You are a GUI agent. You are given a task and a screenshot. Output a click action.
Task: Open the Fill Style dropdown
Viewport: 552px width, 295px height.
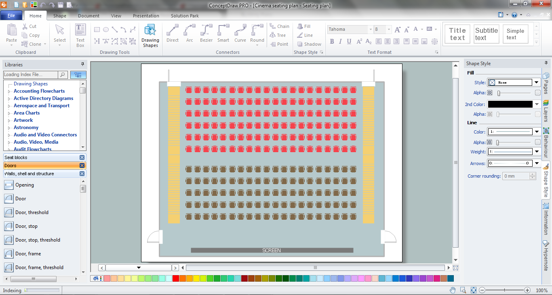[537, 83]
